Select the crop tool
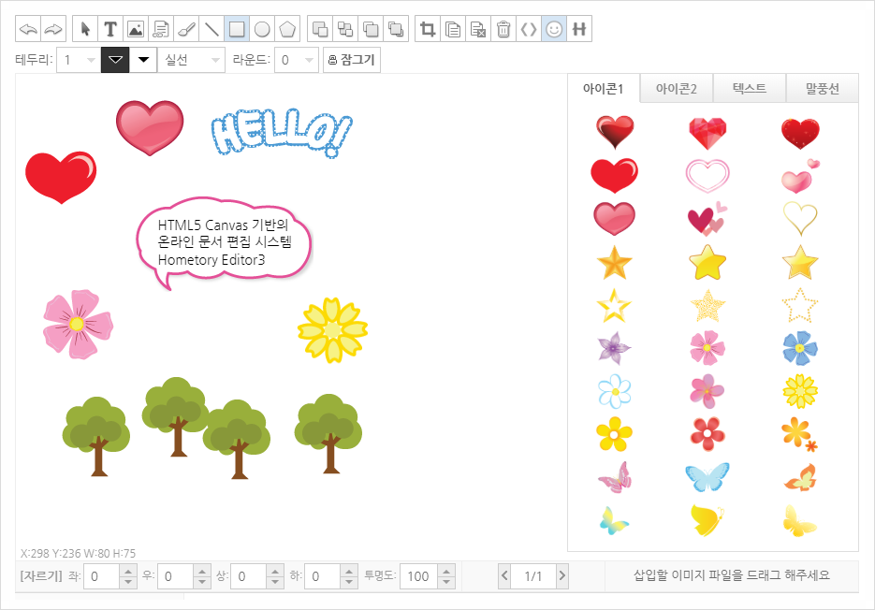The image size is (875, 610). click(428, 29)
